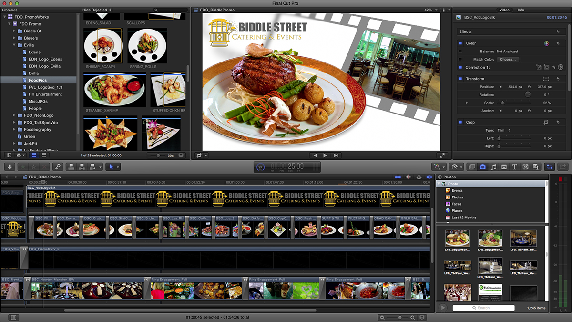Show the Titles browser T icon

point(515,166)
